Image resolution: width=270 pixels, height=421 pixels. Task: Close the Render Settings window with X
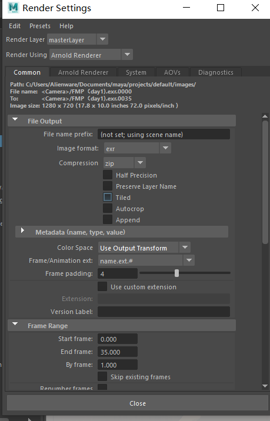255,8
